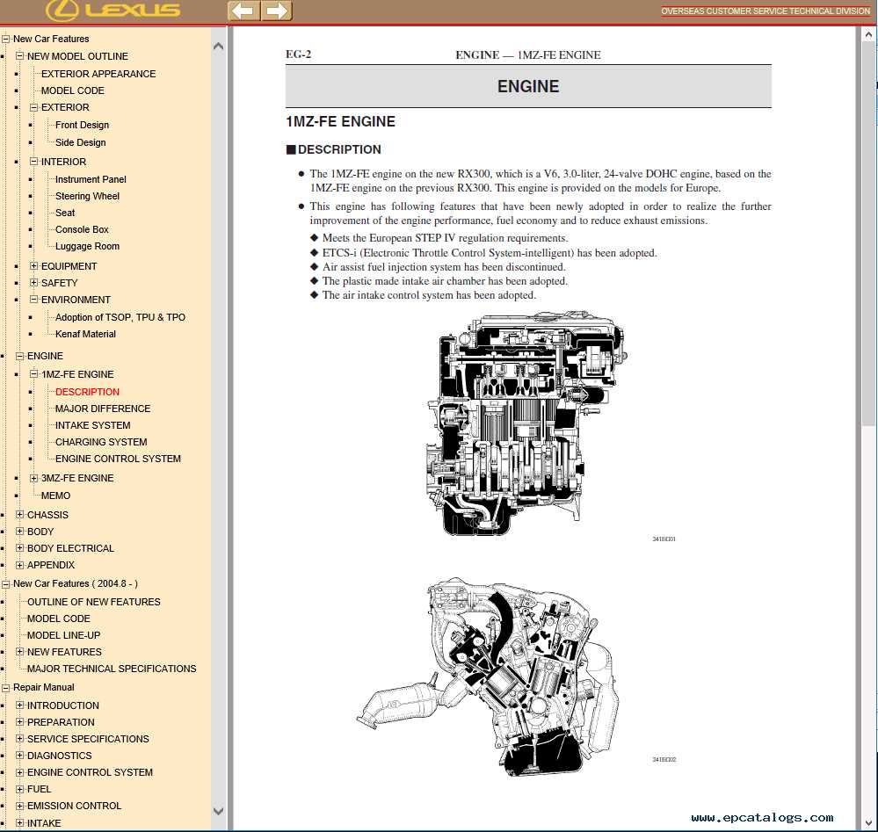Click Overseas Customer Service Technical Division header
This screenshot has height=832, width=878.
(766, 11)
